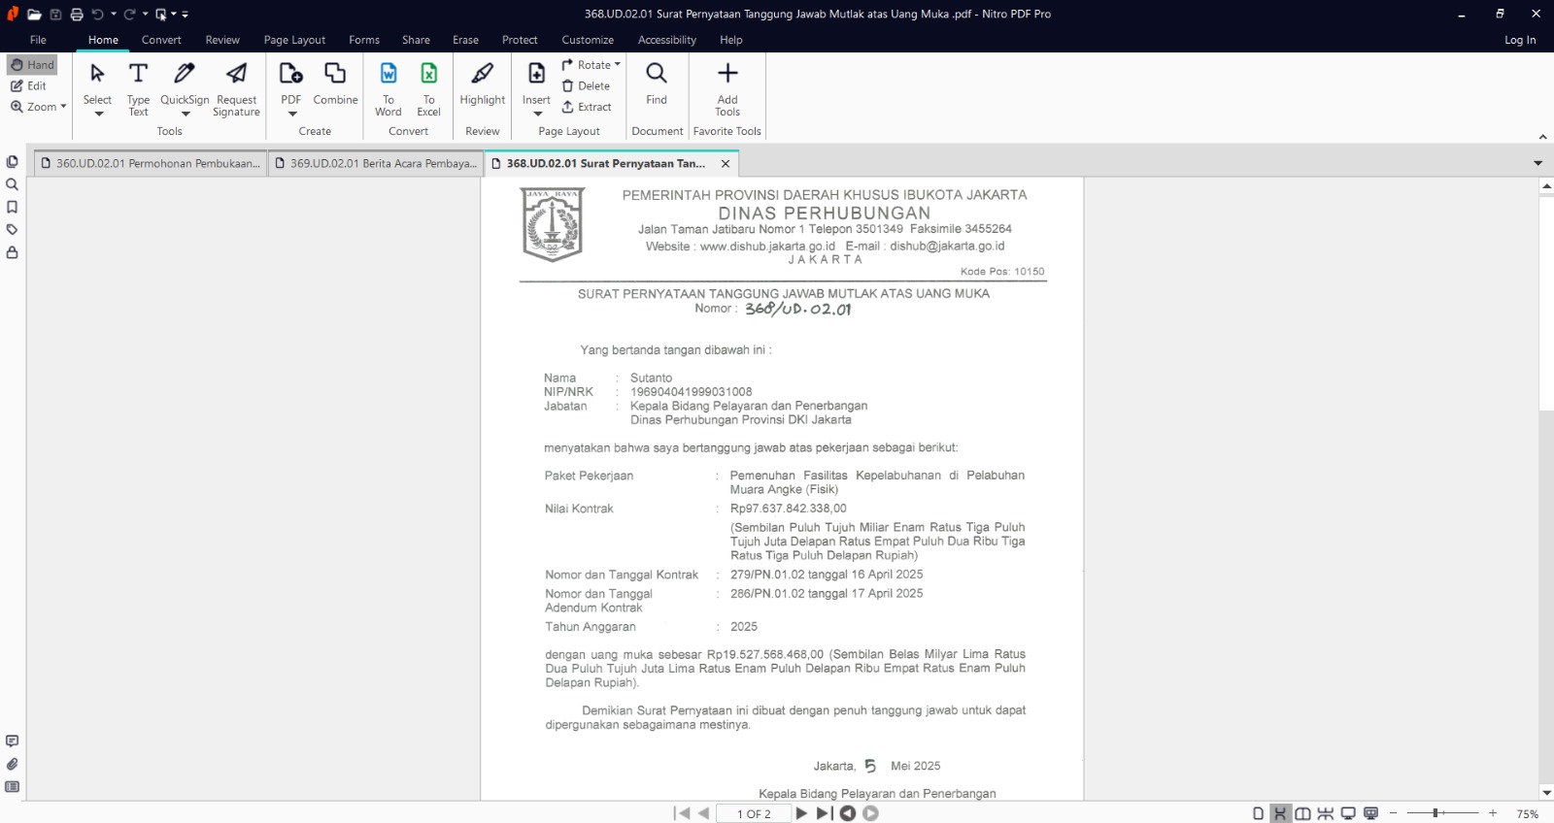This screenshot has height=823, width=1554.
Task: Enable facing pages view
Action: point(1303,813)
